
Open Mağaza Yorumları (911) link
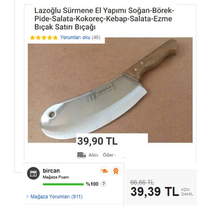pyautogui.click(x=56, y=196)
